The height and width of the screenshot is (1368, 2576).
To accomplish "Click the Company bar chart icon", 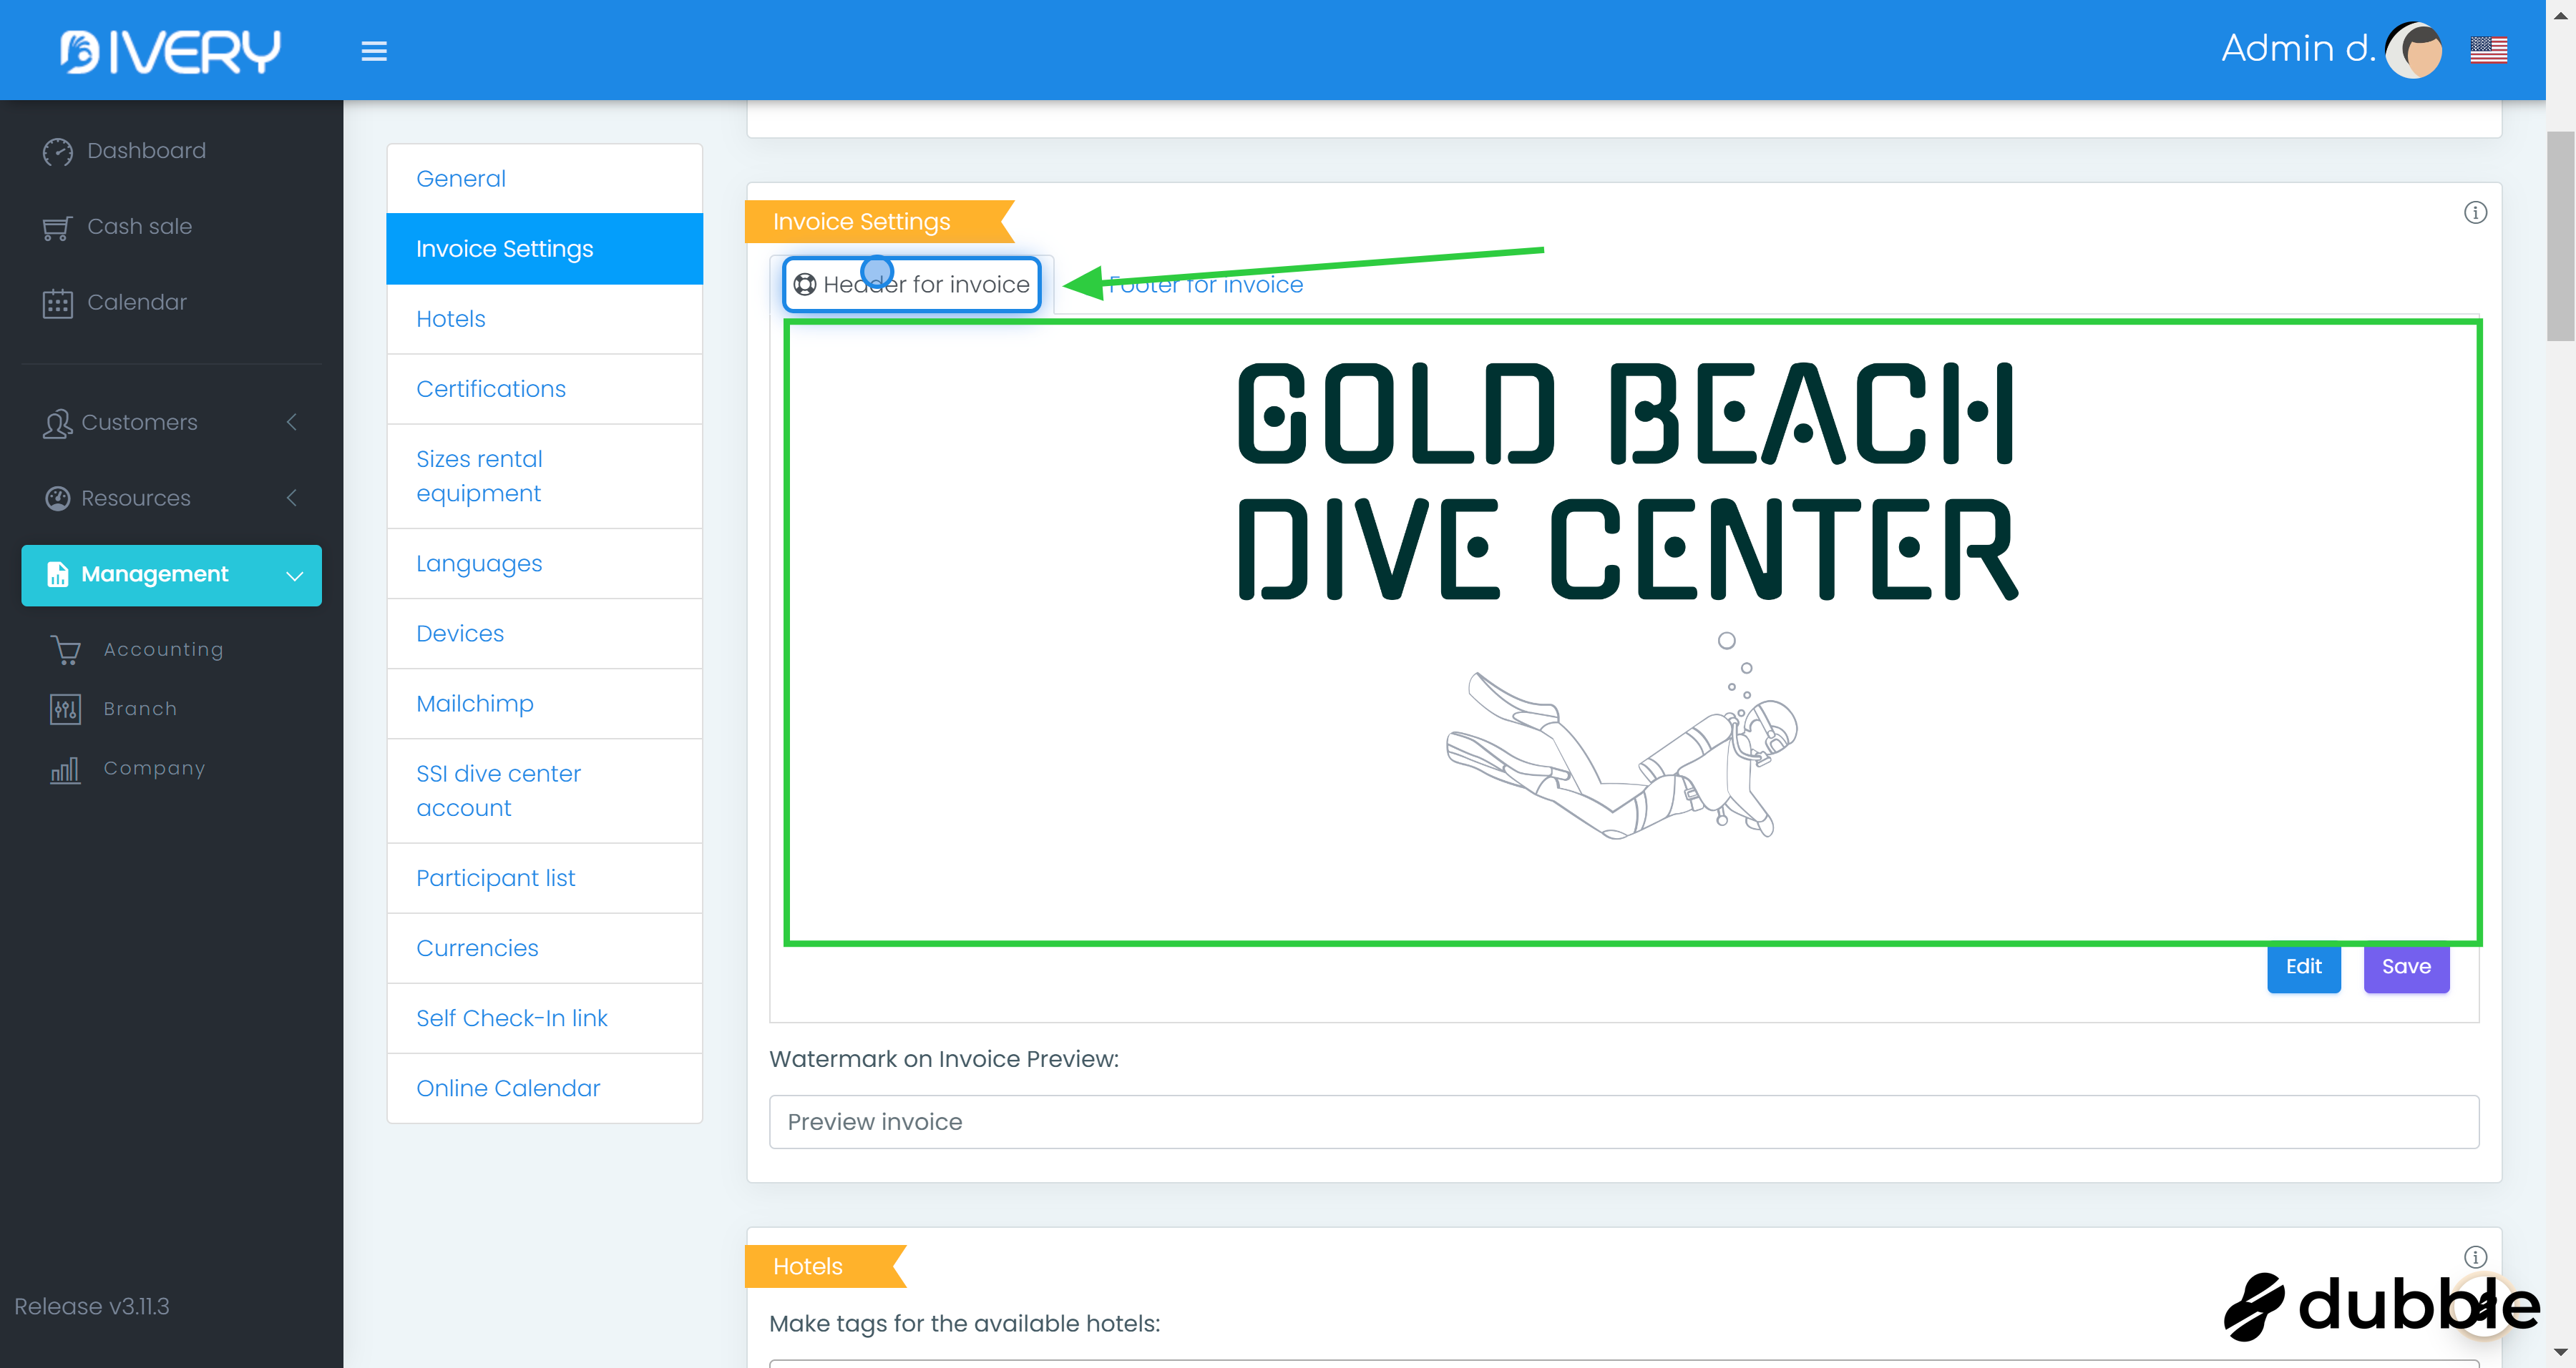I will [x=66, y=769].
